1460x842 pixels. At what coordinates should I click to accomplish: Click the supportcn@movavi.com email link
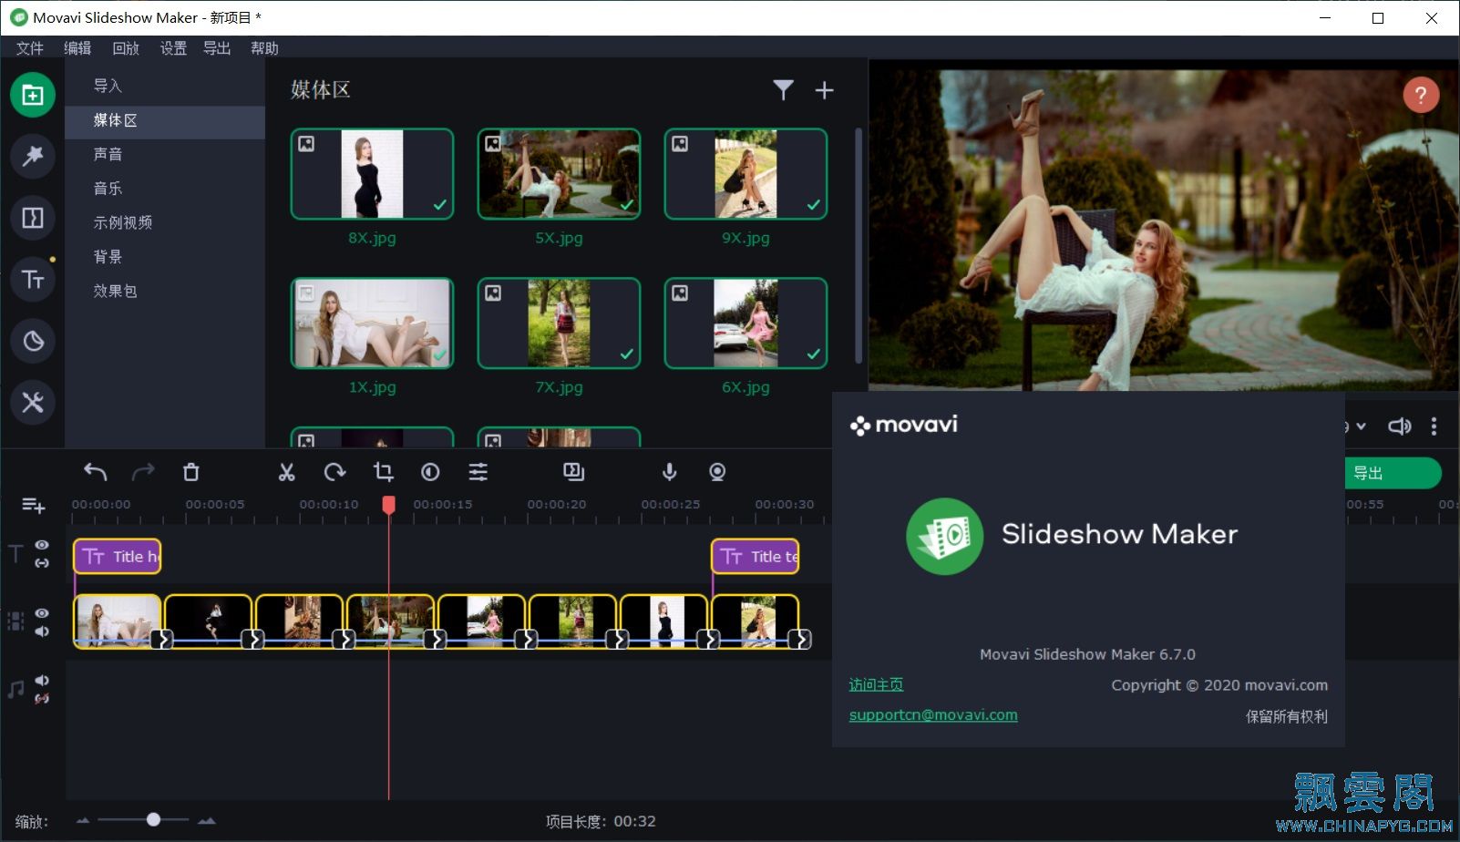[933, 714]
